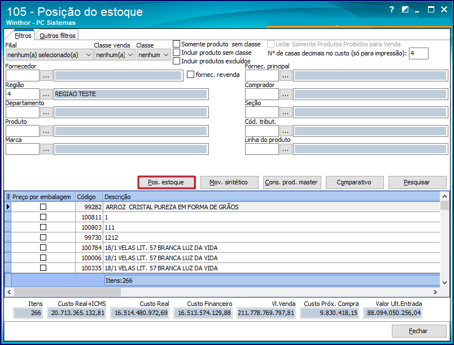This screenshot has width=454, height=345.
Task: Open the Marca lookup ellipsis button
Action: (x=46, y=149)
